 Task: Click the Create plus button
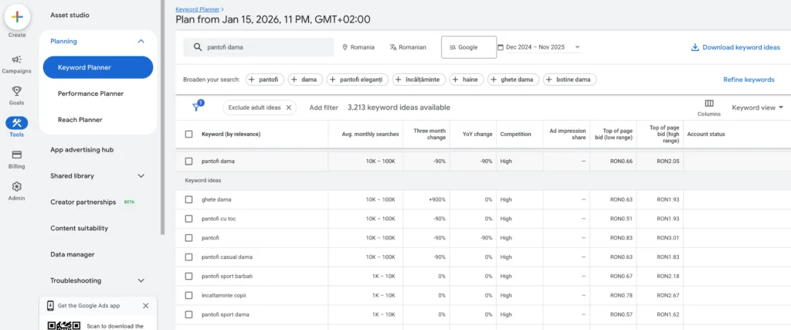(17, 17)
